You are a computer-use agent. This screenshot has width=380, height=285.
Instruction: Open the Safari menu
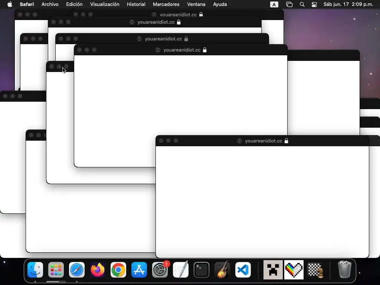27,4
